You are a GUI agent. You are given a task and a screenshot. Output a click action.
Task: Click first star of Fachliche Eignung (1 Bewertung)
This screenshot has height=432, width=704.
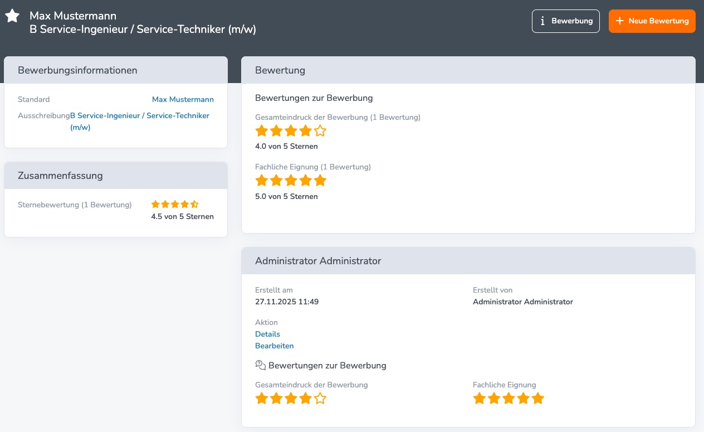point(261,181)
